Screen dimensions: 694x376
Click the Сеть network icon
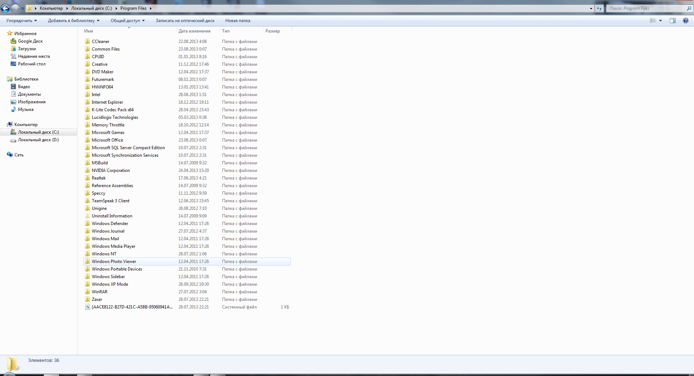(x=10, y=155)
